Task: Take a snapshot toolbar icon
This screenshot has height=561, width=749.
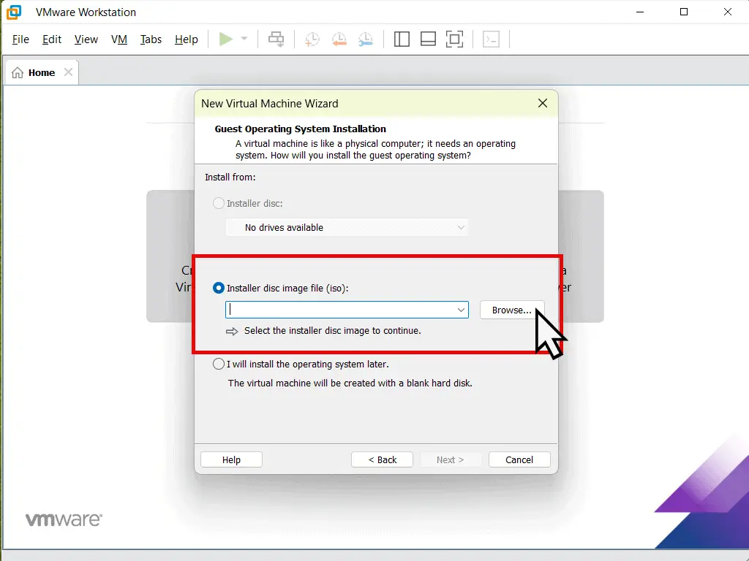Action: pos(312,39)
